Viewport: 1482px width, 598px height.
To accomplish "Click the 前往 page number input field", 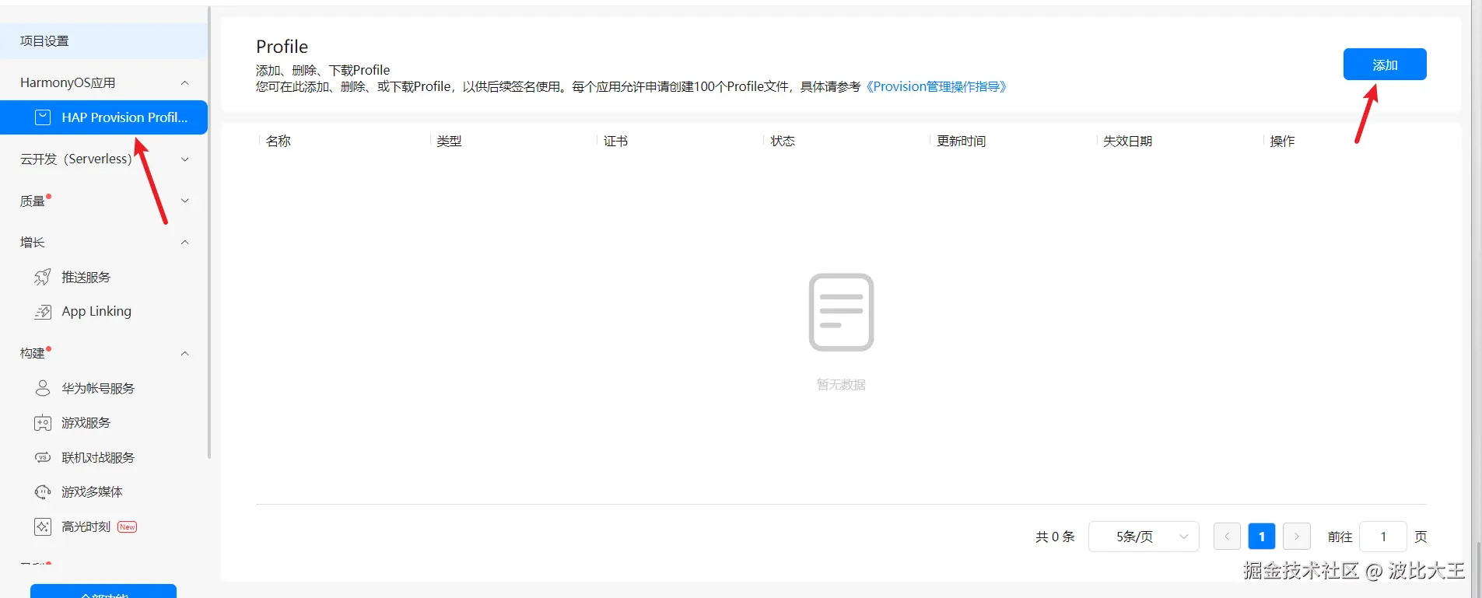I will coord(1383,537).
